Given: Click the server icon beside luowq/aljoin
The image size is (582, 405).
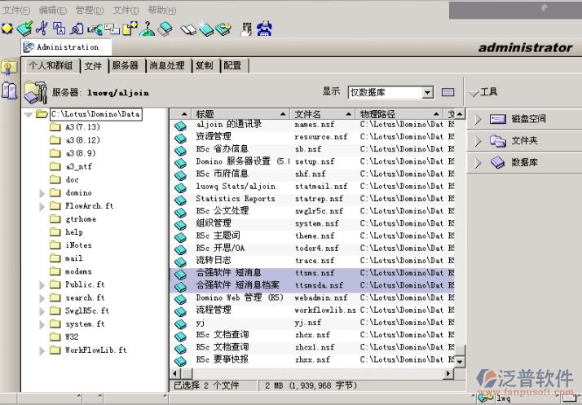Looking at the screenshot, I should click(x=36, y=90).
